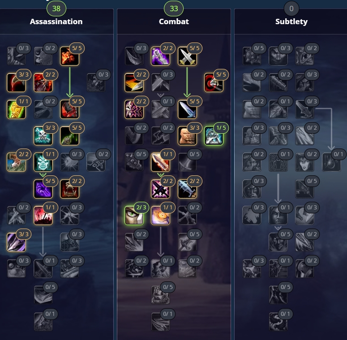Screen dimensions: 347x340
Task: Click the teal skull-and-crossbones talent showing 3/3
Action: click(x=43, y=136)
